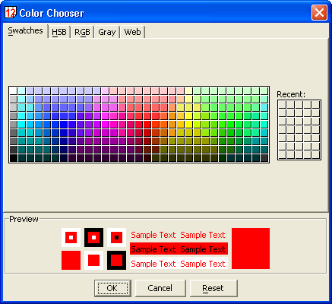Select the Gray tab
Screen dimensions: 332x304
point(107,32)
